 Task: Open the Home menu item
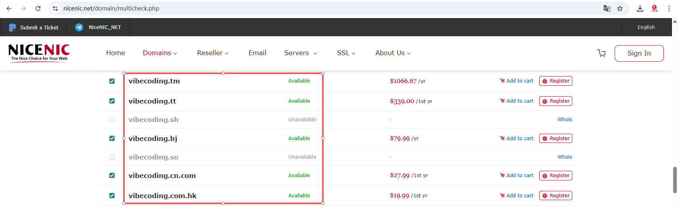click(x=115, y=53)
